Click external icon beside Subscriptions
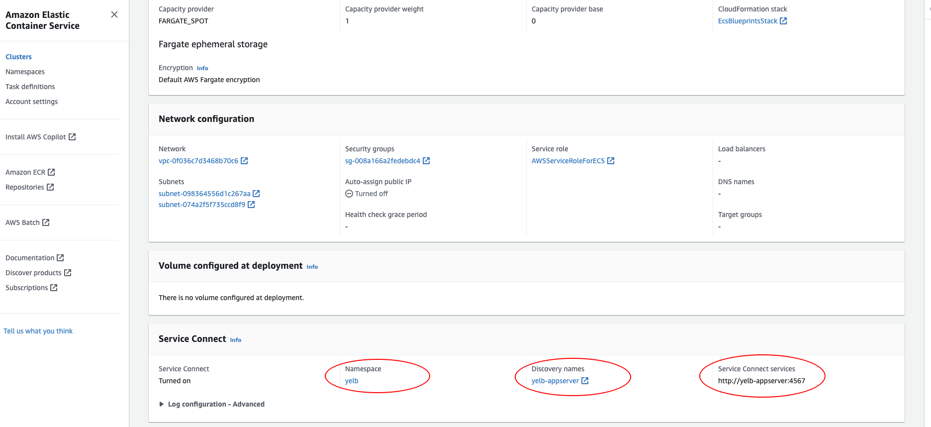 click(x=54, y=287)
